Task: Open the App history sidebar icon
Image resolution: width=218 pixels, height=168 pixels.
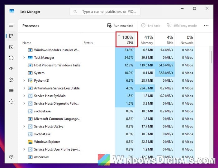Action: tap(11, 58)
